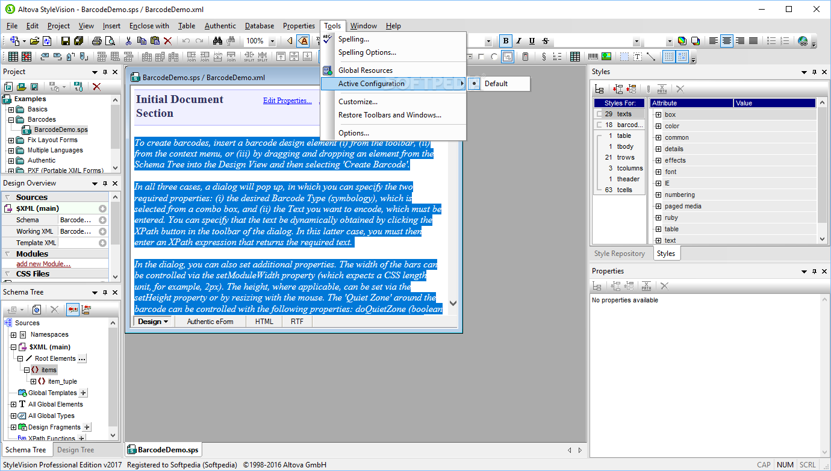Click the Cut scissors icon
831x471 pixels.
click(x=128, y=41)
